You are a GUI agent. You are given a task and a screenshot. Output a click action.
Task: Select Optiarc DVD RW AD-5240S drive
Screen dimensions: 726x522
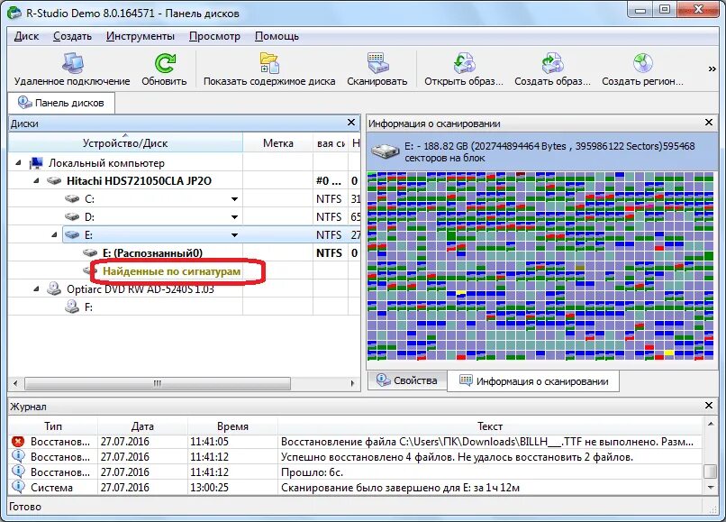click(x=141, y=289)
